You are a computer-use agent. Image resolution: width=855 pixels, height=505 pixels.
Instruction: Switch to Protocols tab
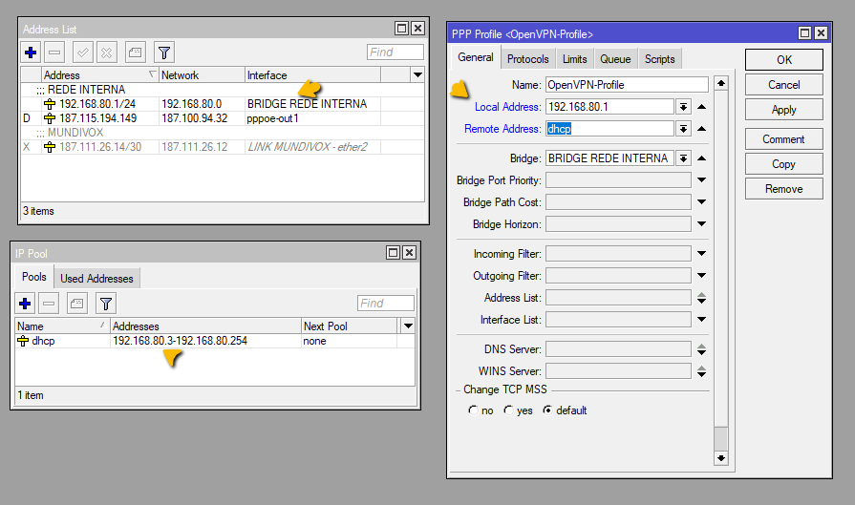pos(528,59)
